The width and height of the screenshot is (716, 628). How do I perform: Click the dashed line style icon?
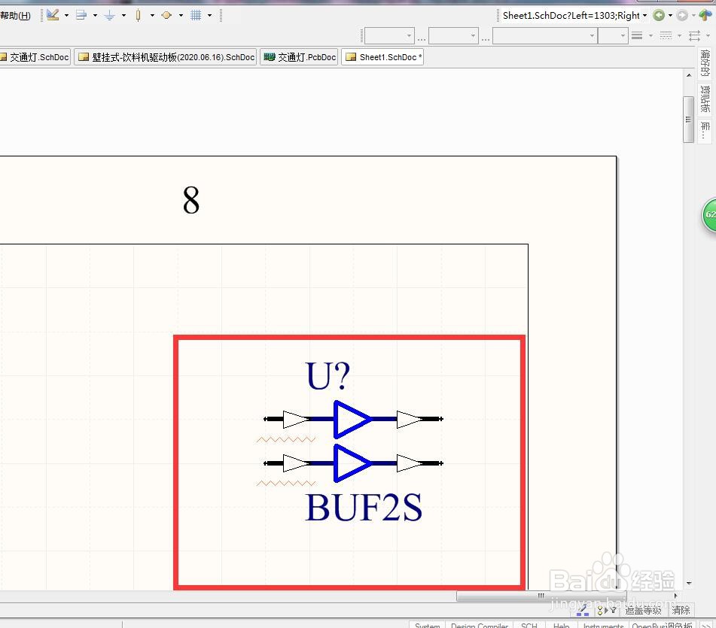click(666, 35)
